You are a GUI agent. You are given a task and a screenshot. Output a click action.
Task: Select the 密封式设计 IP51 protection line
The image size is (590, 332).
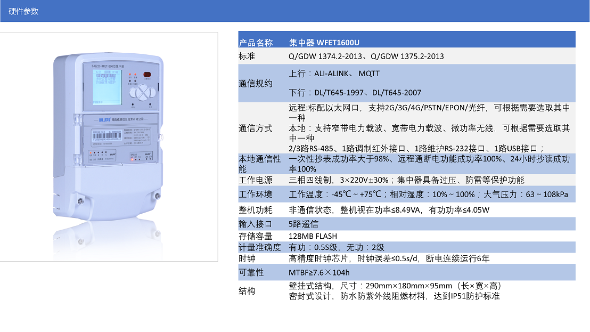coord(394,296)
